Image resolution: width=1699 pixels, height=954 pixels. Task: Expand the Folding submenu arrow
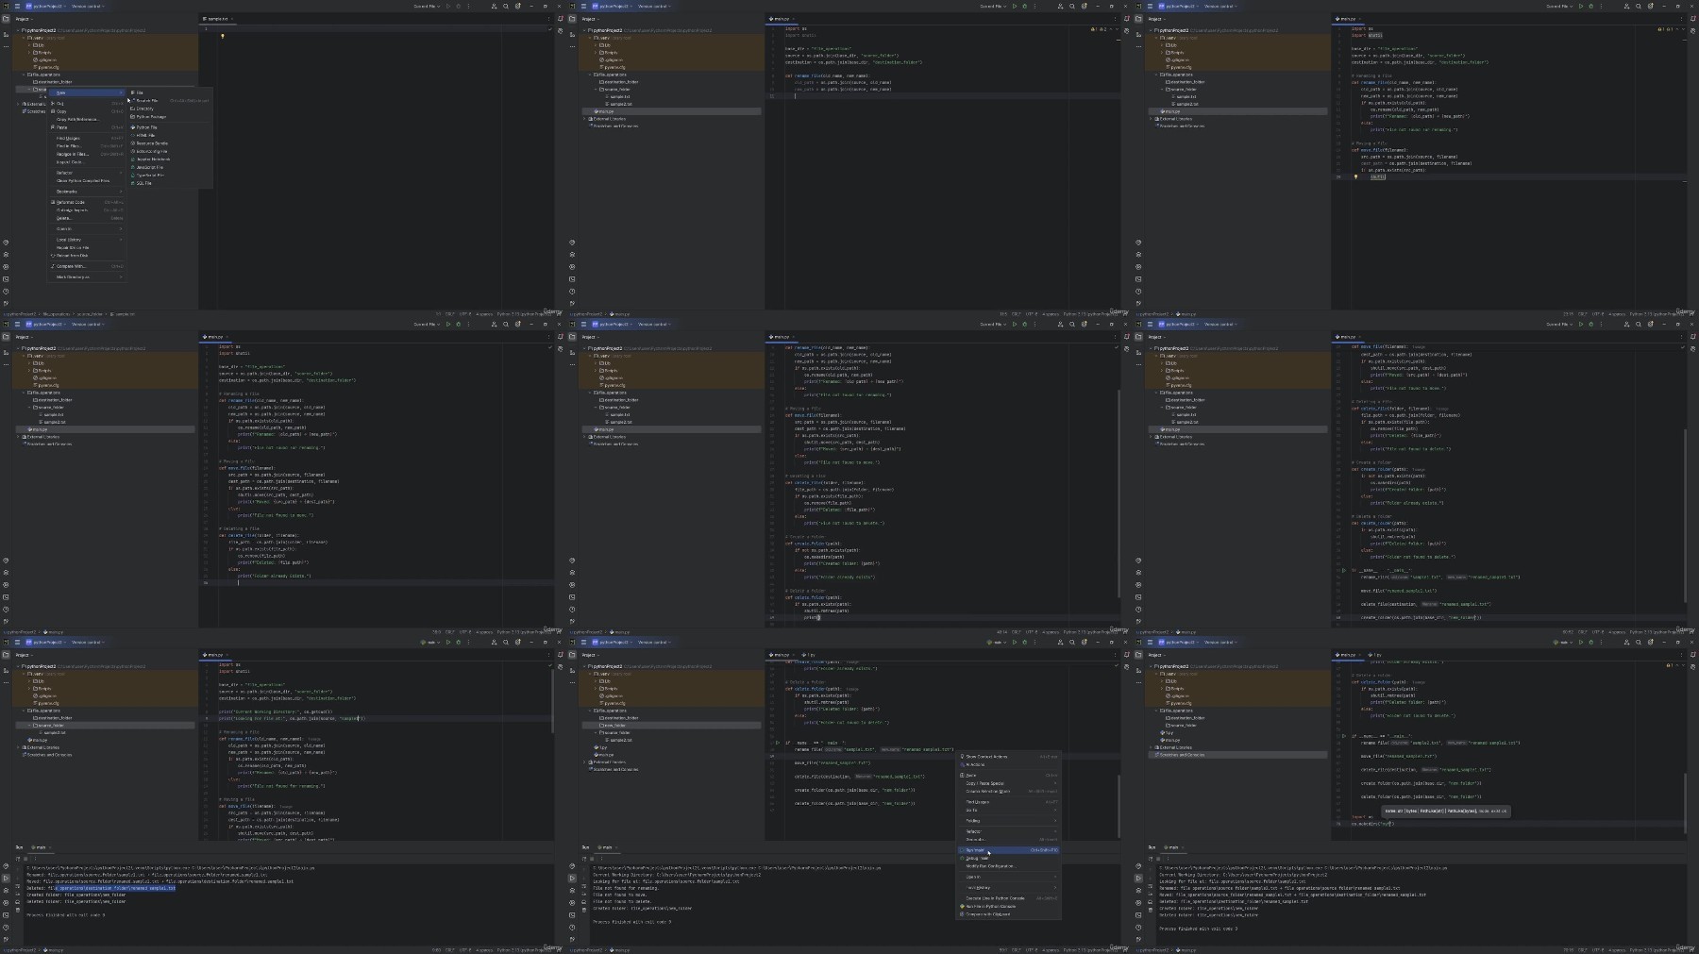point(1055,821)
